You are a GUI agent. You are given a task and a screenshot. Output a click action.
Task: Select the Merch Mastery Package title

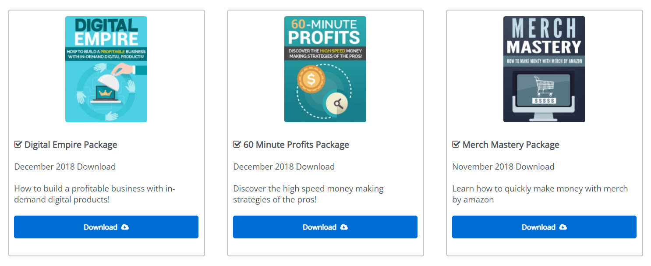click(511, 145)
